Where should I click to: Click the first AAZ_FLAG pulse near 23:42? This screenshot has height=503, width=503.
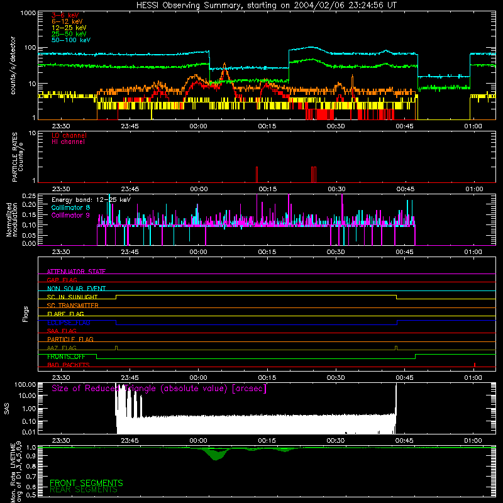click(116, 348)
